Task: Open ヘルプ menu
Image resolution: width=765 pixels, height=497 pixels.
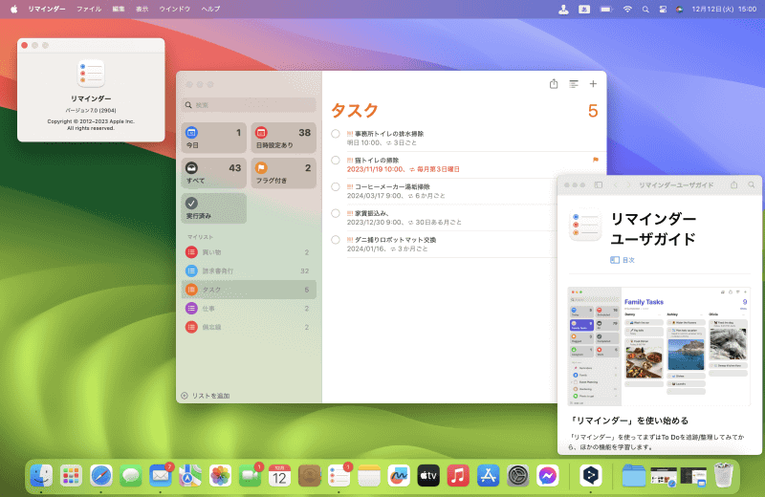Action: coord(210,9)
